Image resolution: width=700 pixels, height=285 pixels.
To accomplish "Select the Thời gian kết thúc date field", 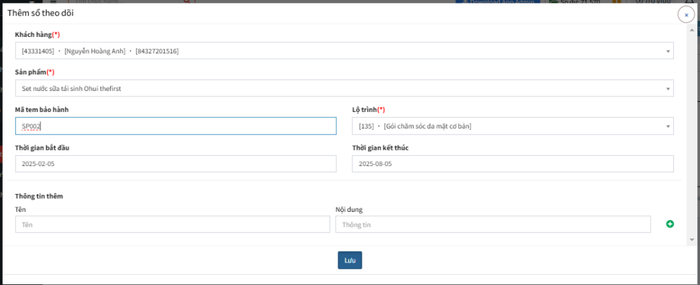I will point(513,163).
